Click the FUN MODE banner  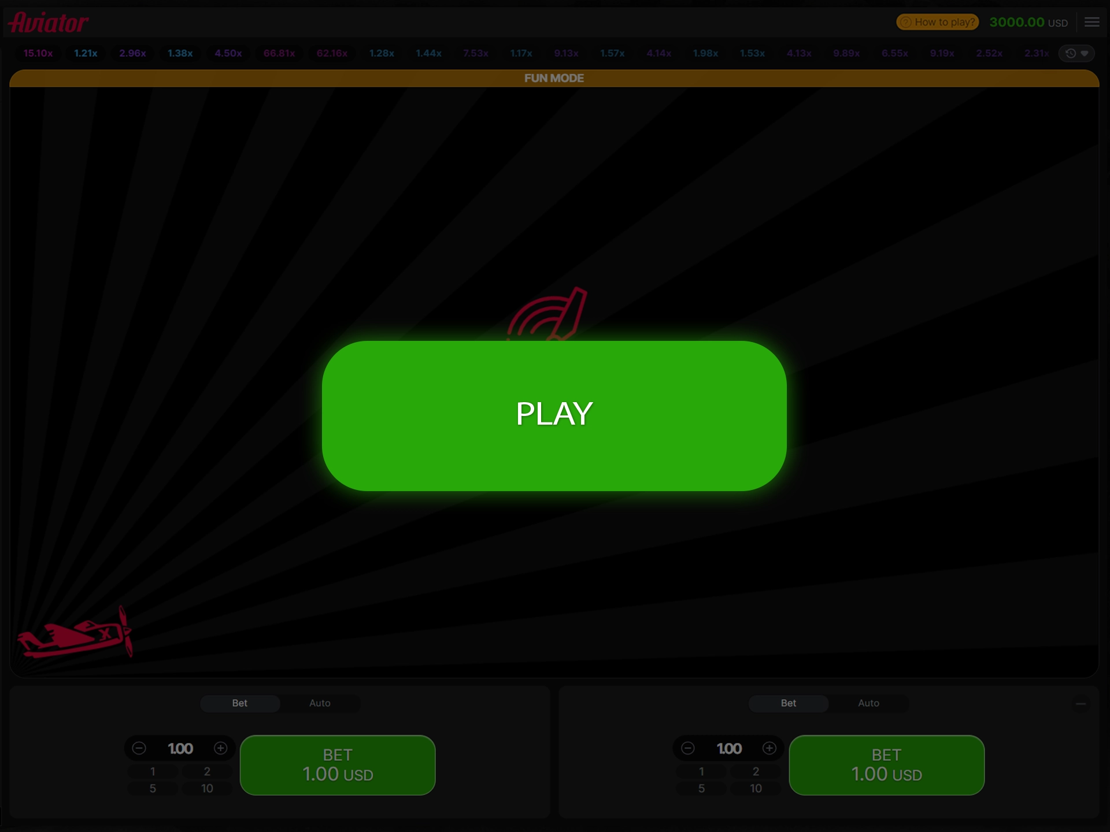554,78
